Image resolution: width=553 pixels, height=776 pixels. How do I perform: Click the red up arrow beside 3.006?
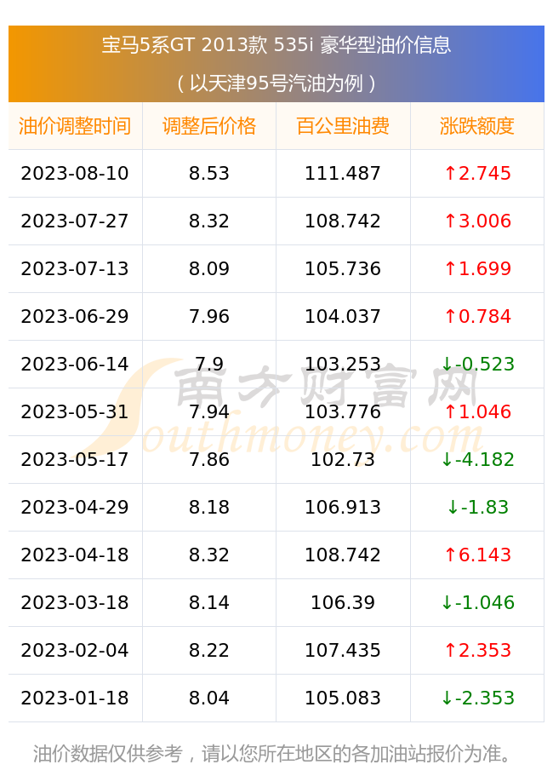point(450,221)
